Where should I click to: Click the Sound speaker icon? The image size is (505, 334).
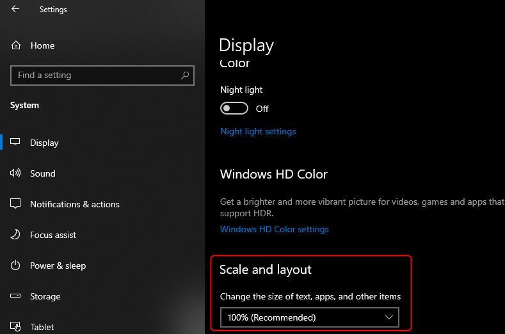tap(15, 173)
